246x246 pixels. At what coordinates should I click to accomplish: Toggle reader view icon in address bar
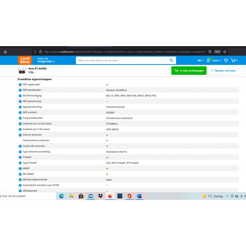click(x=210, y=52)
